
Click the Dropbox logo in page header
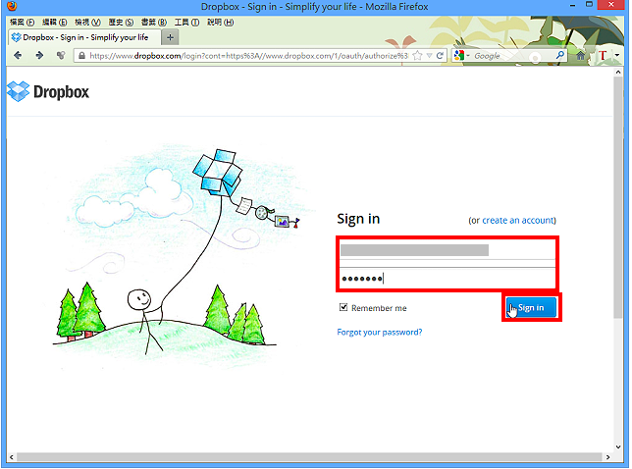click(48, 91)
